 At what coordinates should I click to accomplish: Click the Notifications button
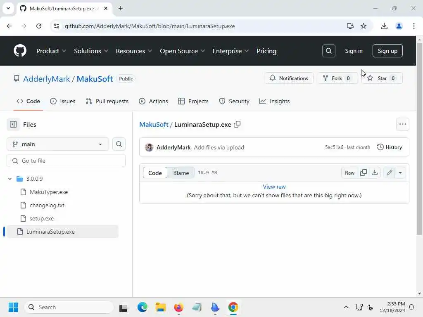(x=289, y=78)
